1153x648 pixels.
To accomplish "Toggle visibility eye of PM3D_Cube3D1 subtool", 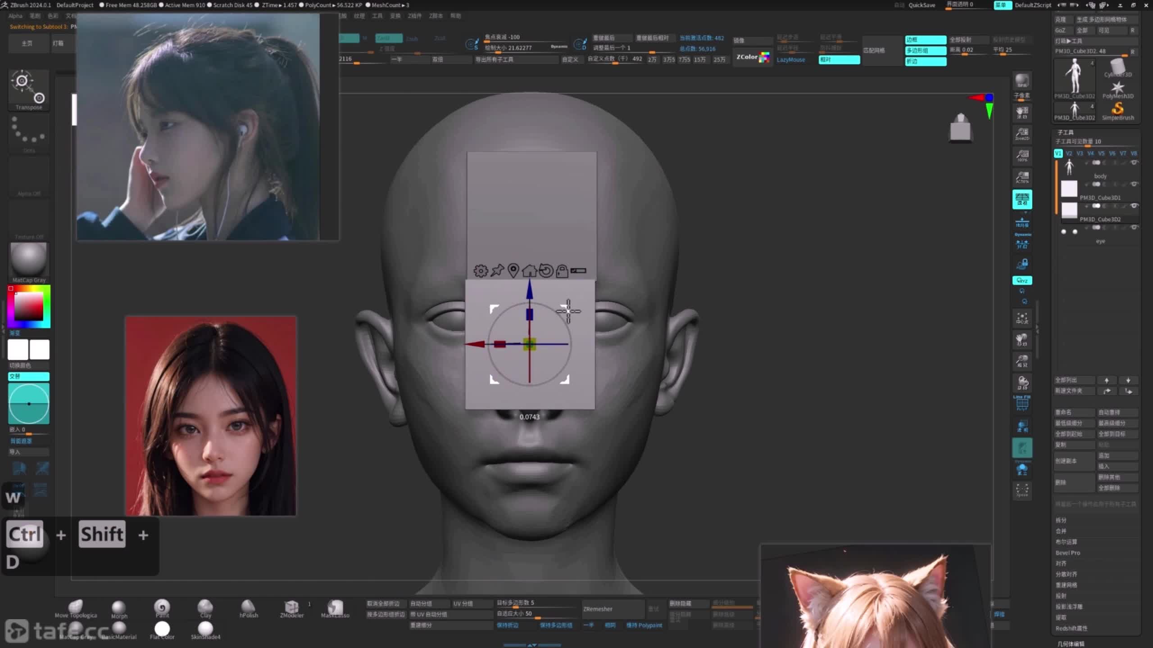I will tap(1134, 184).
